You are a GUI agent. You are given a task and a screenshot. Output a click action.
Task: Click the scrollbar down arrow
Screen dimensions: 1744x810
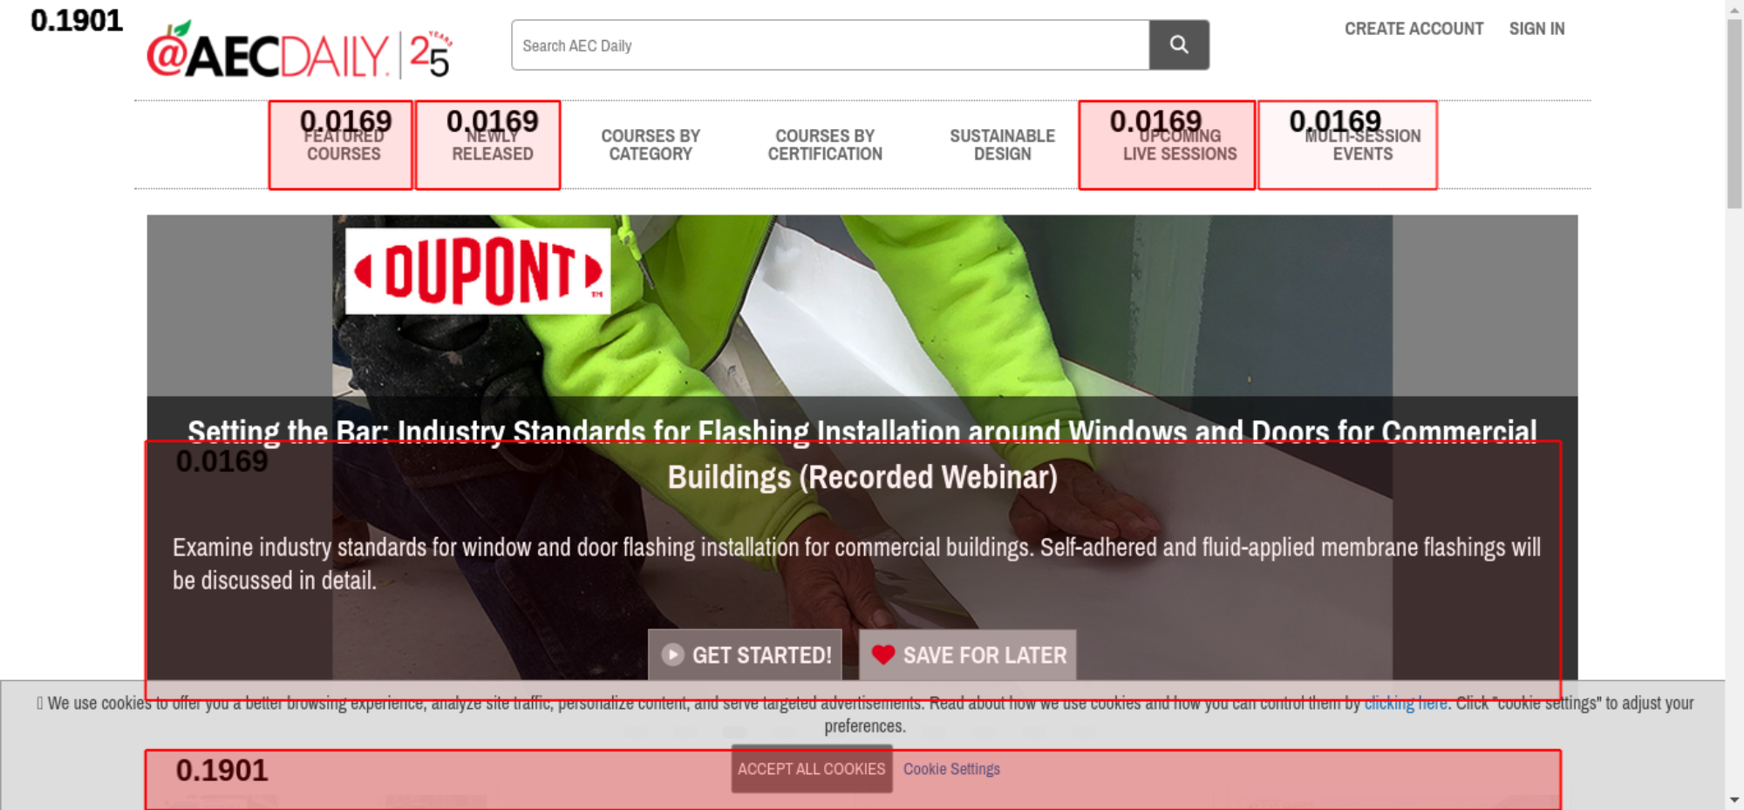[1734, 800]
